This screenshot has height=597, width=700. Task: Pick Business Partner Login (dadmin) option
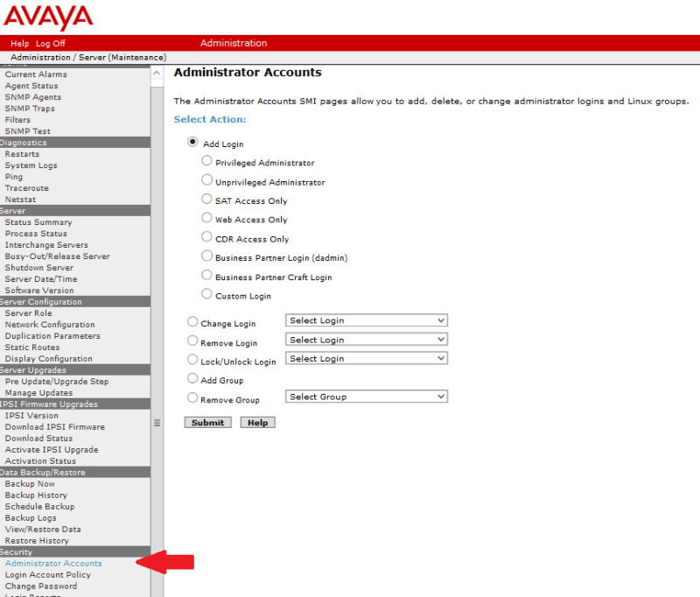click(x=206, y=256)
